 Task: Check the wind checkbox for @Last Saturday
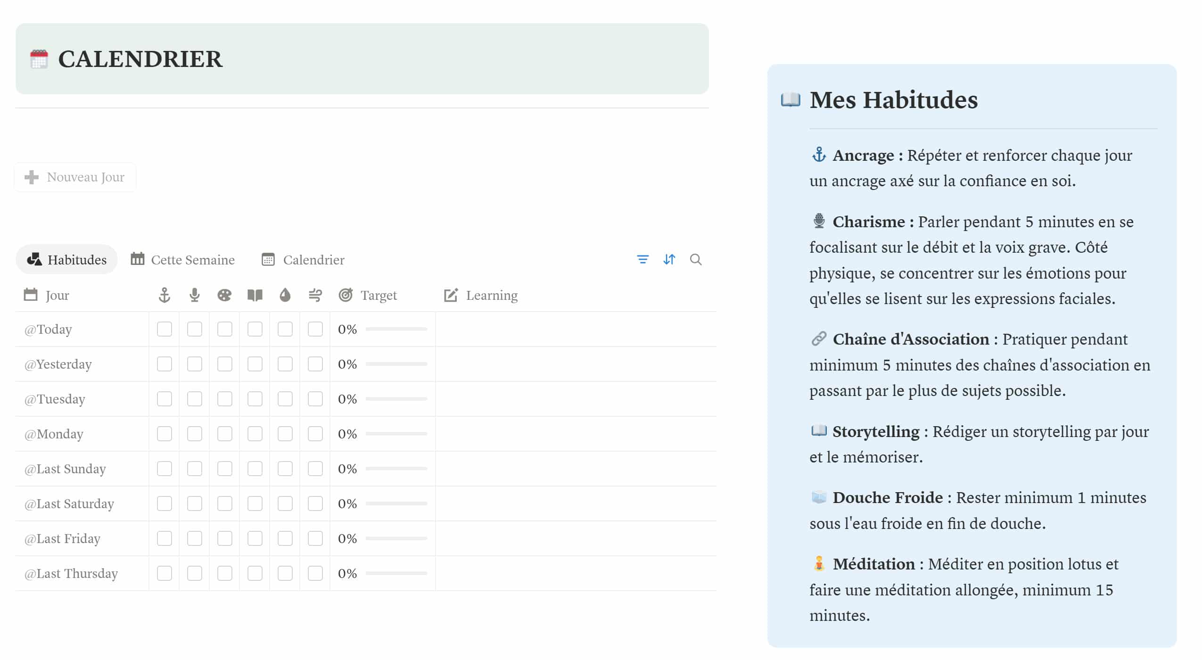tap(315, 503)
